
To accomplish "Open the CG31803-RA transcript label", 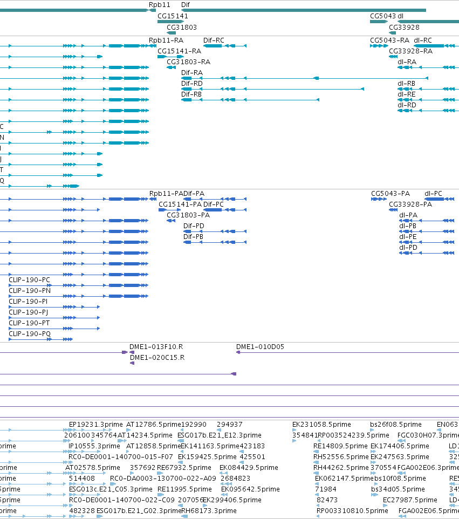I will (189, 62).
